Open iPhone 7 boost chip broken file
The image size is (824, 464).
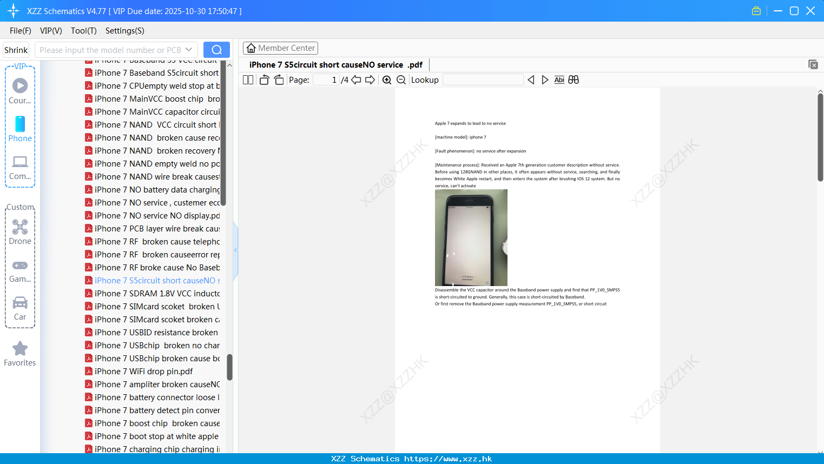[153, 423]
